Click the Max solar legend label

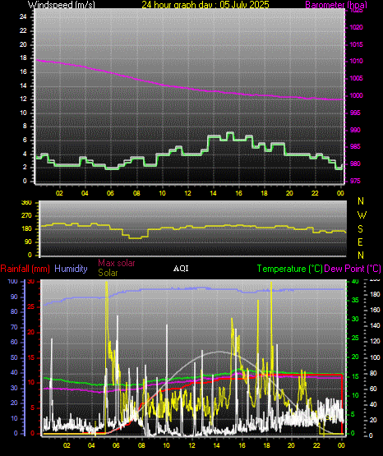pos(117,263)
